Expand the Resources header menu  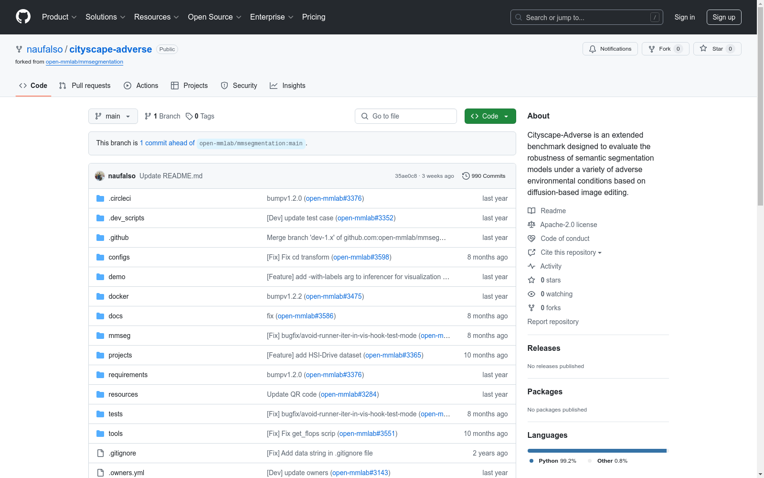pyautogui.click(x=157, y=17)
